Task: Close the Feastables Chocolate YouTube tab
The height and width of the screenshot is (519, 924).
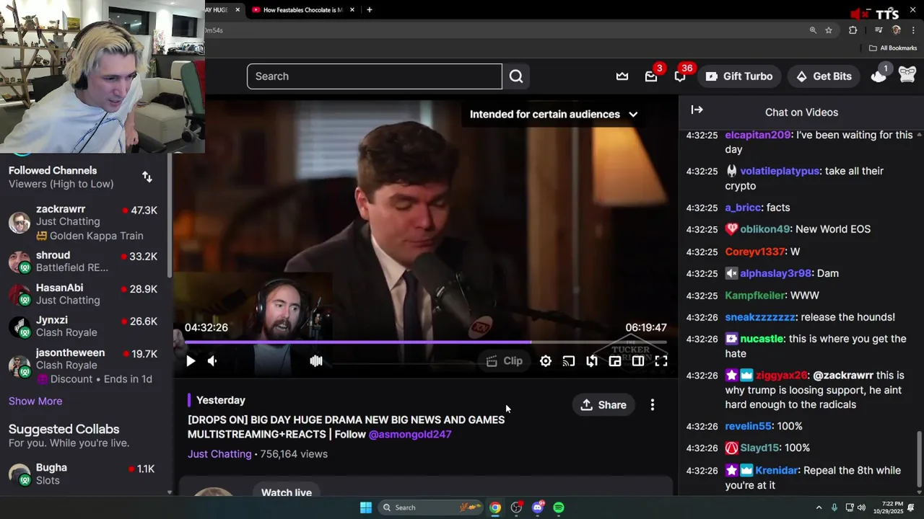Action: [352, 10]
